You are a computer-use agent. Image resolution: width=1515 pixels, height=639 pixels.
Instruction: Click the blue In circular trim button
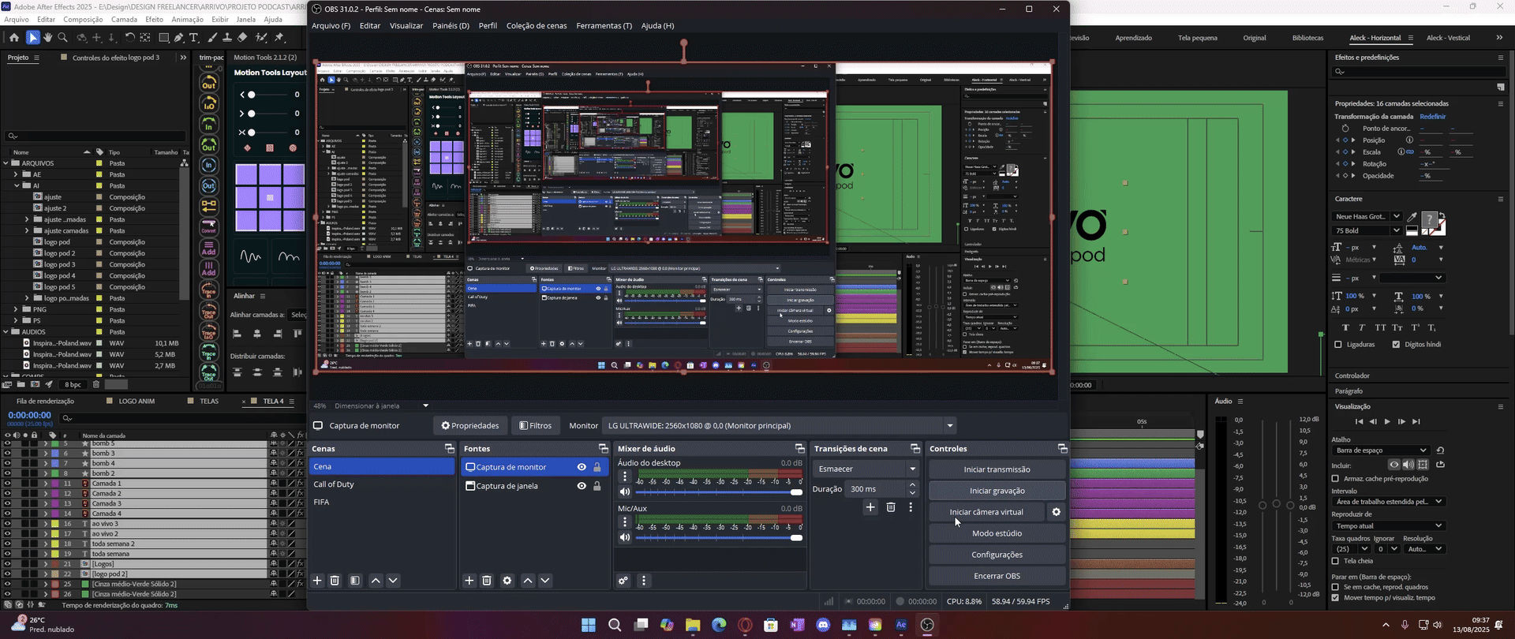(209, 166)
